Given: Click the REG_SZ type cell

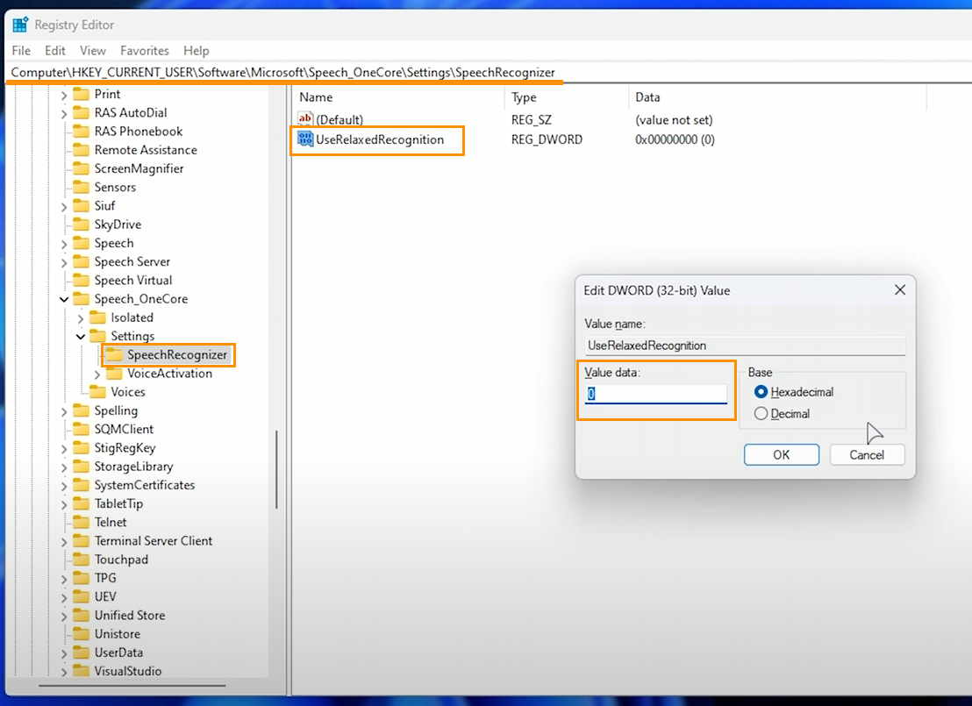Looking at the screenshot, I should point(532,119).
